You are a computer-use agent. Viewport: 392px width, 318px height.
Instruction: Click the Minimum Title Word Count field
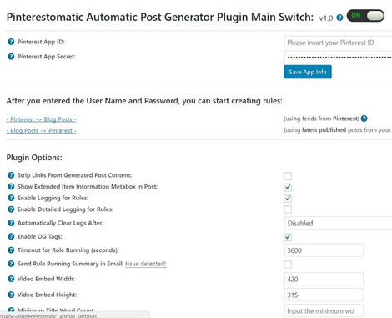pyautogui.click(x=324, y=311)
